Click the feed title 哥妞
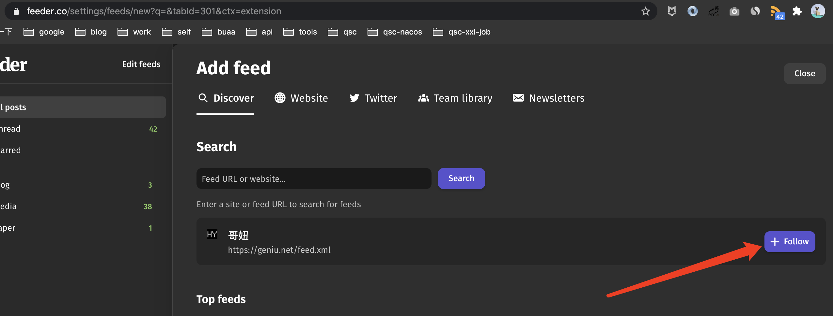The width and height of the screenshot is (833, 316). [238, 236]
